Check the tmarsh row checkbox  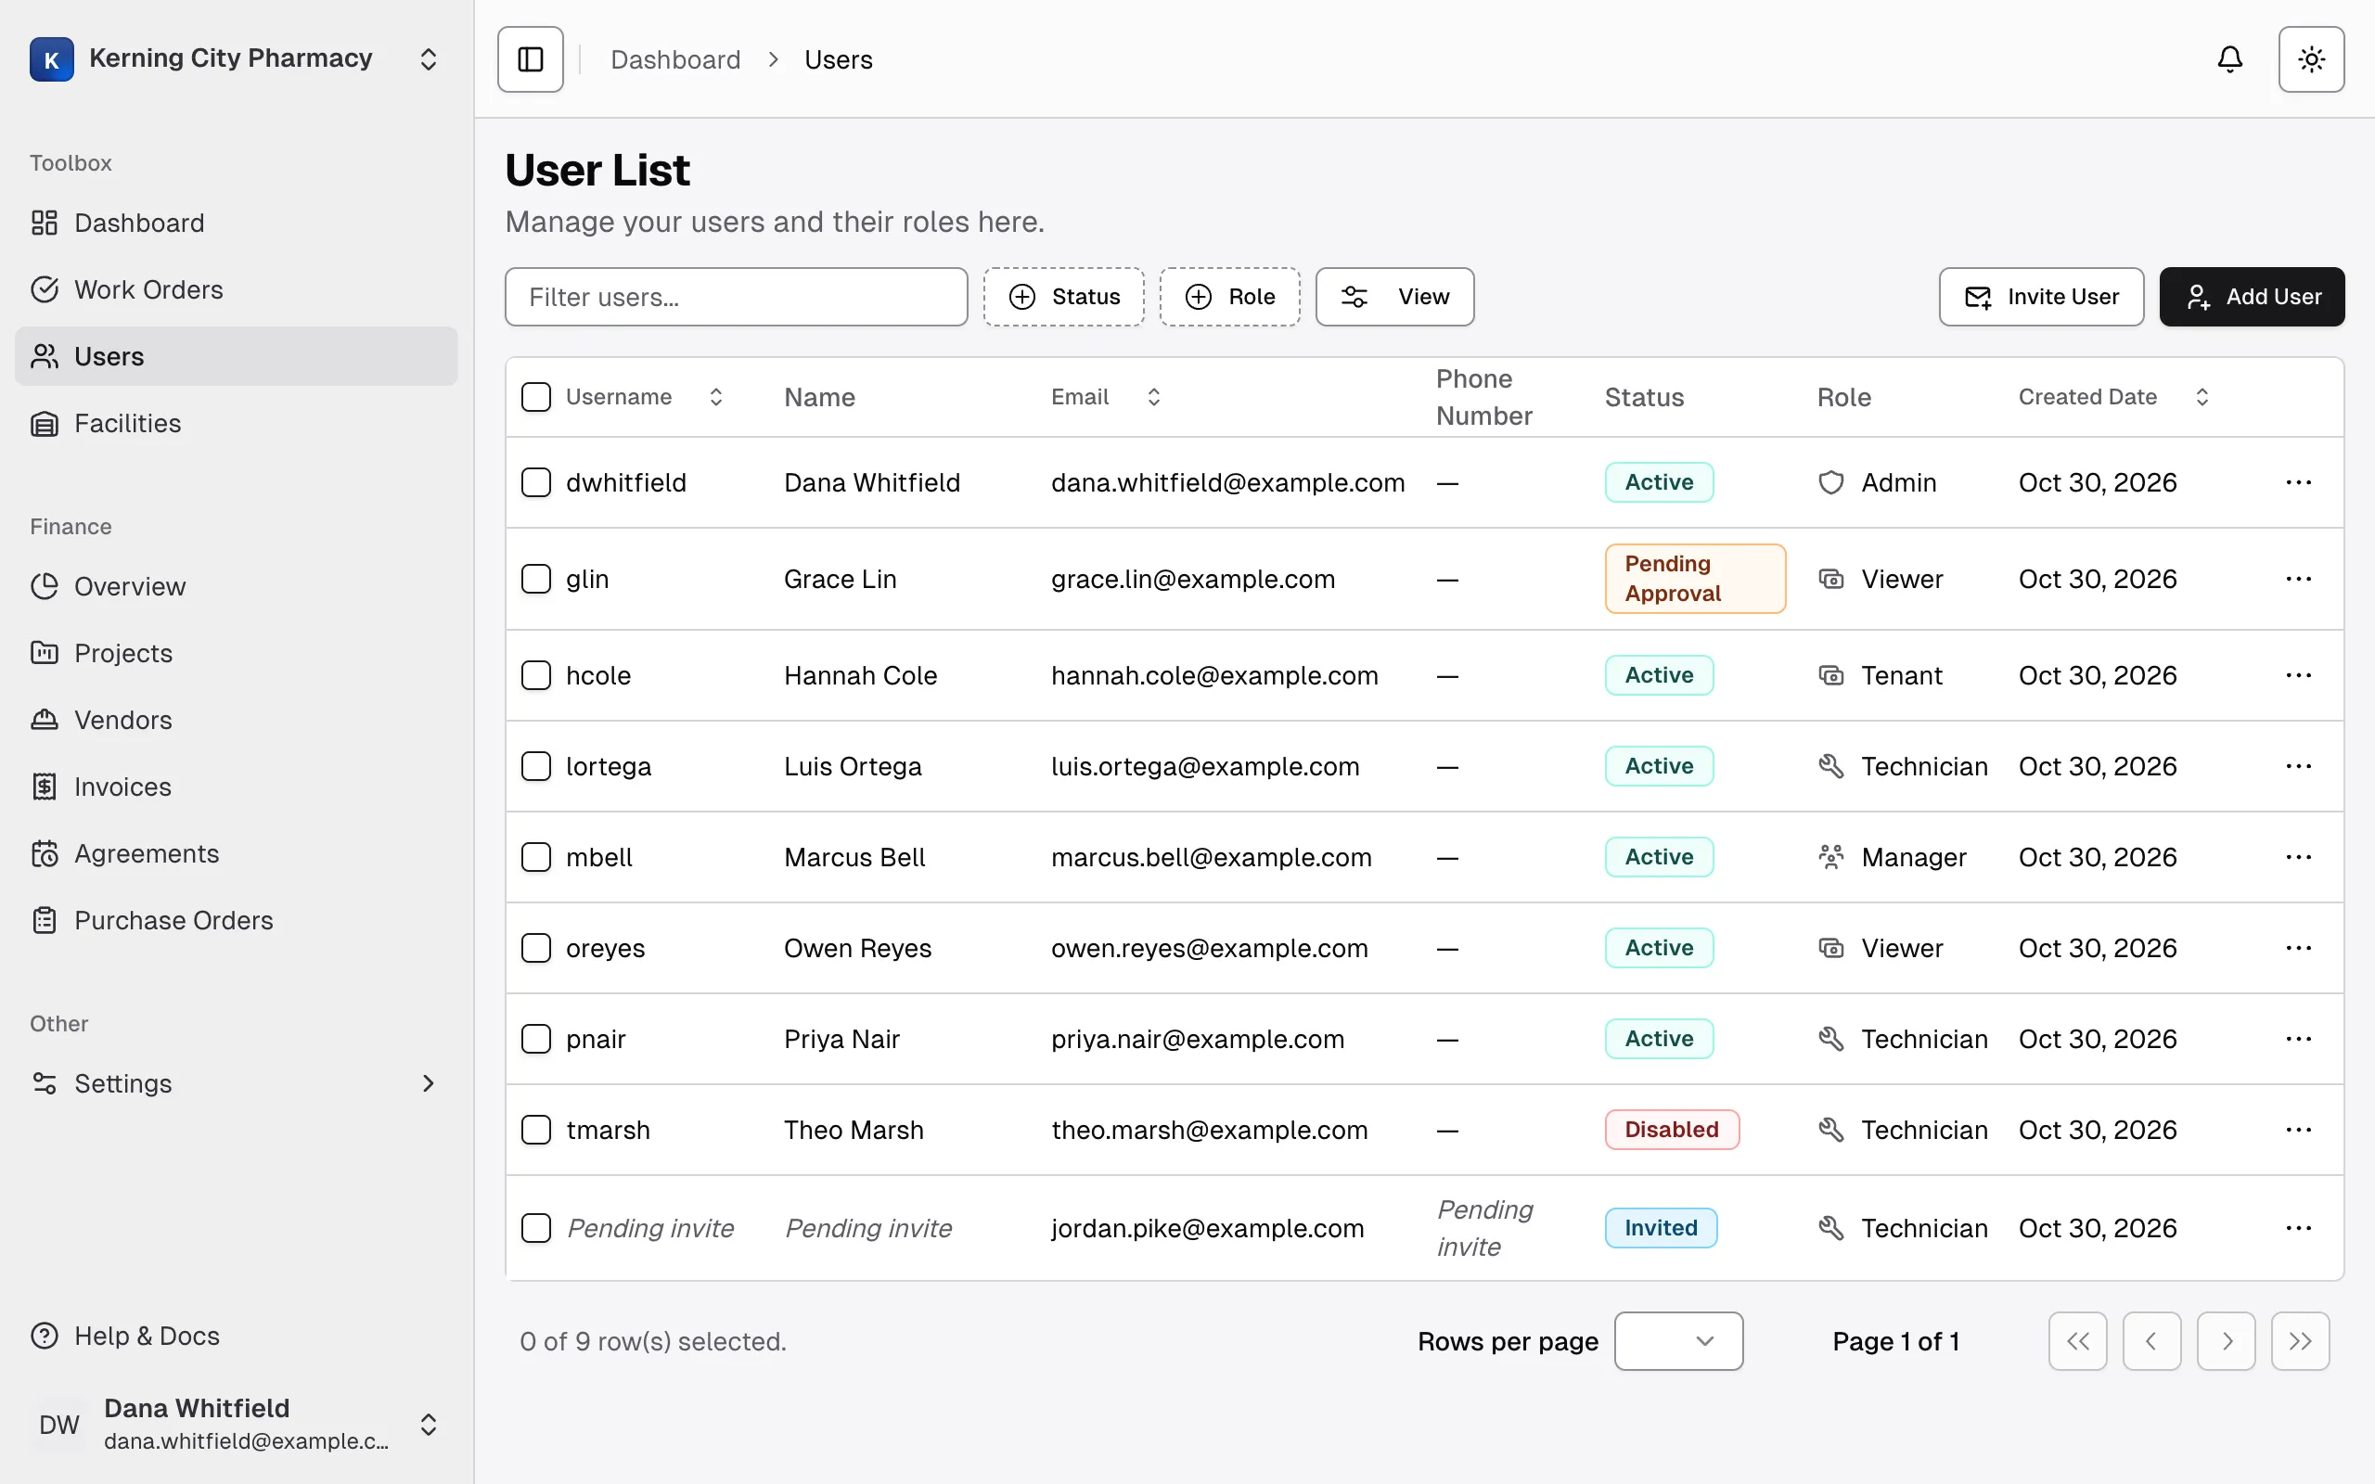[536, 1130]
